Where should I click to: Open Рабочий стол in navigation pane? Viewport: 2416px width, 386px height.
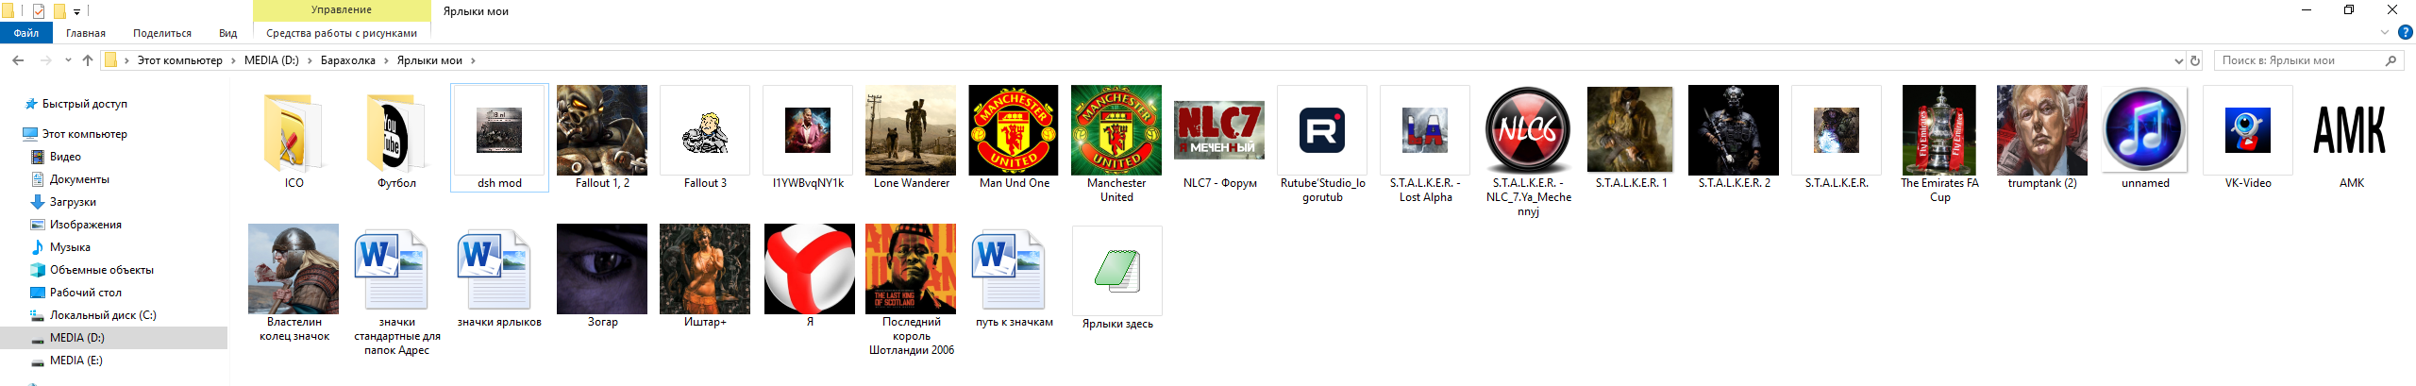point(85,293)
